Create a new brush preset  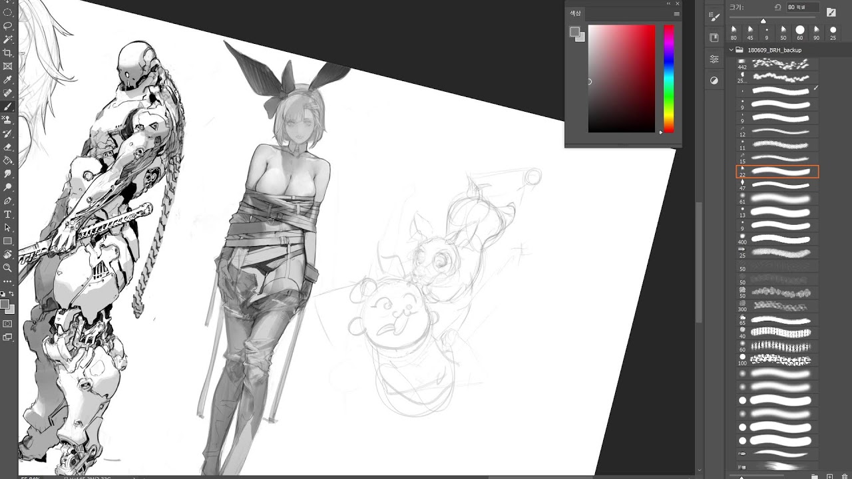pos(829,476)
